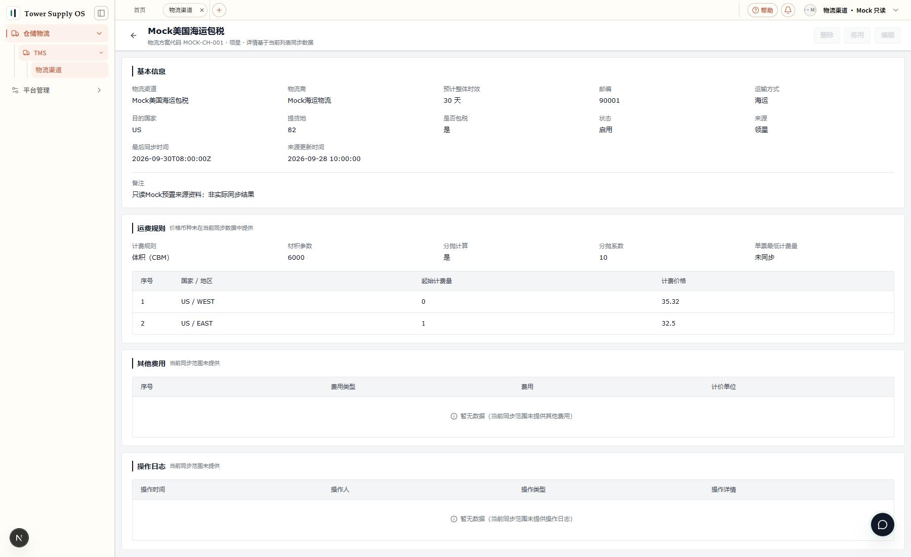This screenshot has width=911, height=557.
Task: Click the 编辑 button
Action: click(888, 35)
